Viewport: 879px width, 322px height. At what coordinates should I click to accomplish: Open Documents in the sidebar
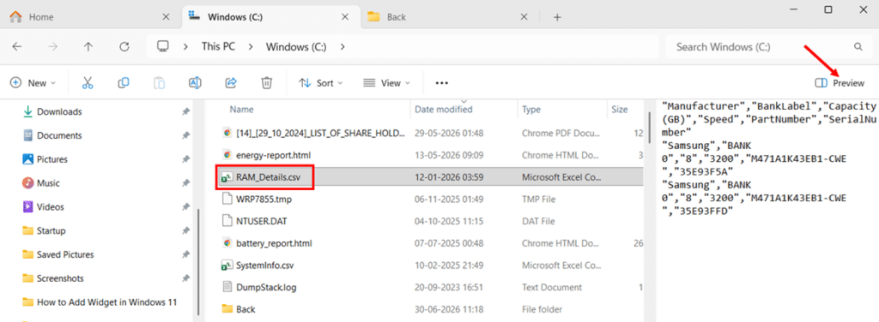59,135
